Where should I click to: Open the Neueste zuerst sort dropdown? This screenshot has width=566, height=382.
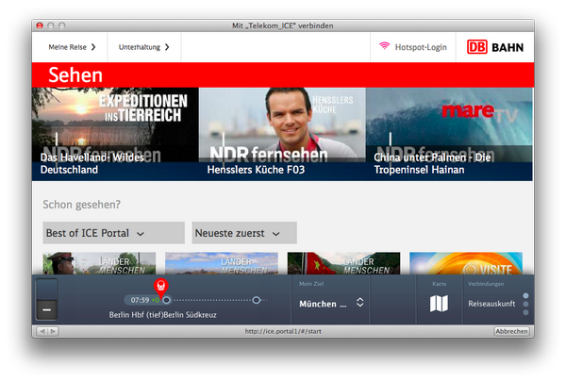(x=244, y=233)
